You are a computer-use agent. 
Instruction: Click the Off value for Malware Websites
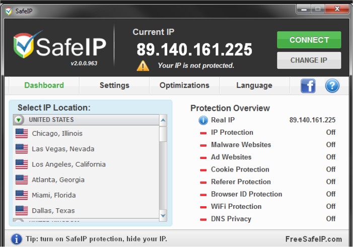(331, 145)
